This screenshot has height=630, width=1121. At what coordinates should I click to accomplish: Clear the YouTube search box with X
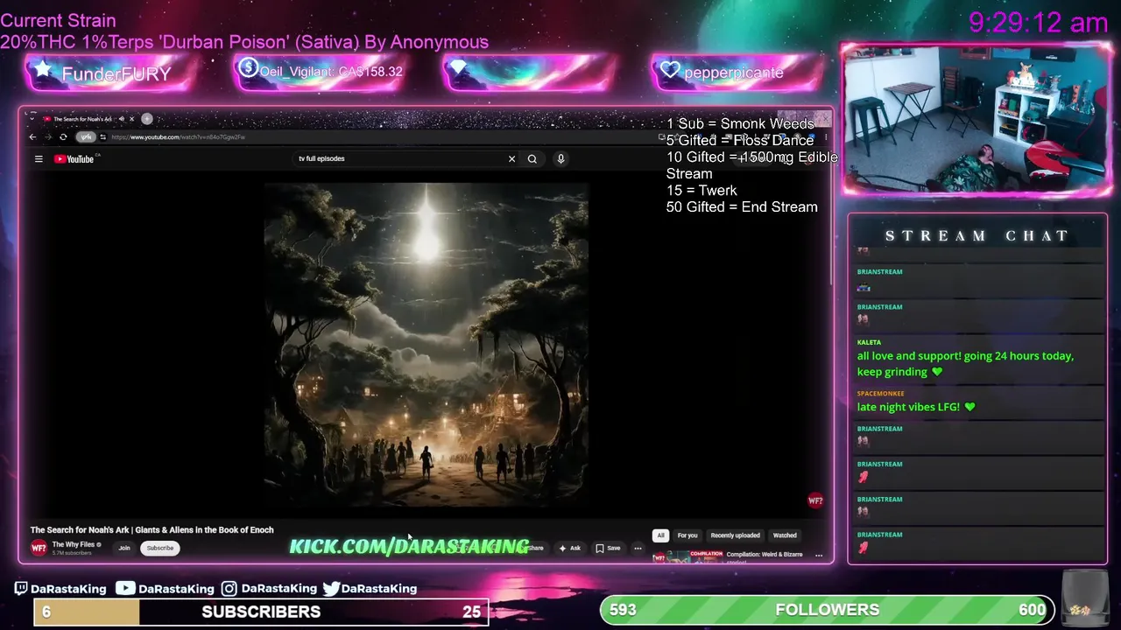[x=511, y=159]
